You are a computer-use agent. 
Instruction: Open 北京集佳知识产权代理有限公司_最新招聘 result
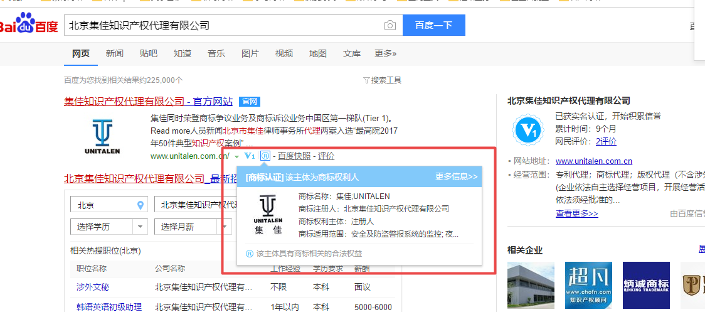151,179
